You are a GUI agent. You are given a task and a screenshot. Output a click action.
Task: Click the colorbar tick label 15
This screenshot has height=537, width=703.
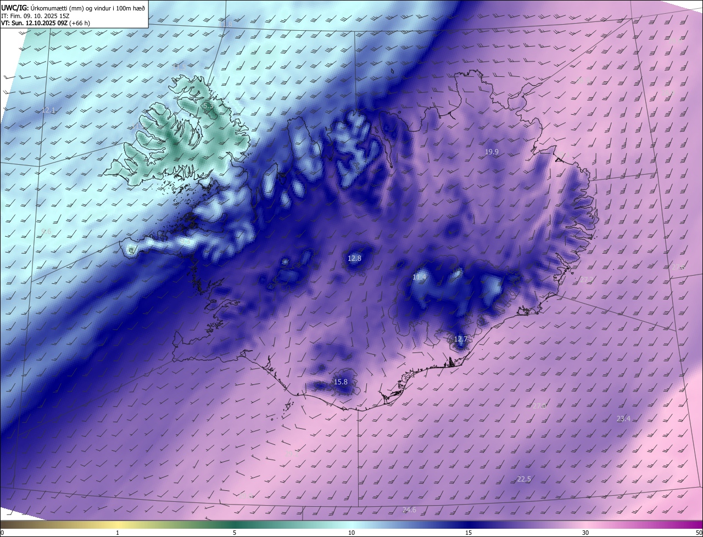[x=468, y=533]
